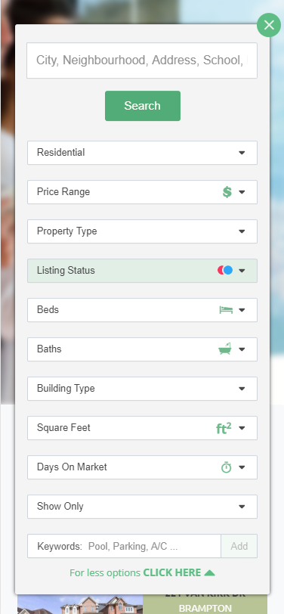Image resolution: width=284 pixels, height=614 pixels.
Task: Click the bed icon in Beds
Action: click(x=226, y=310)
